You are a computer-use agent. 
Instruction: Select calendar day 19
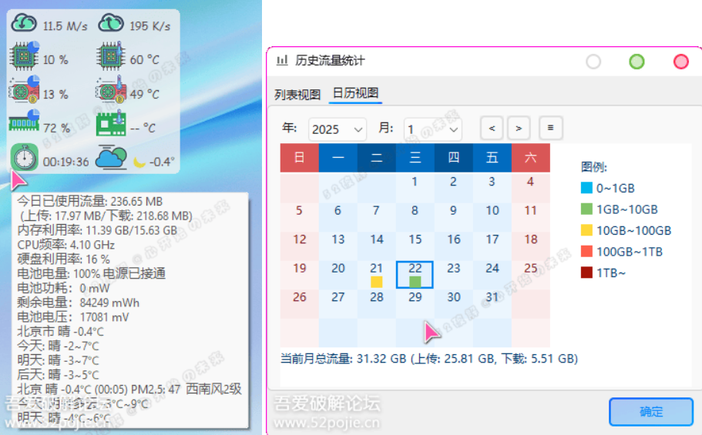(x=300, y=274)
